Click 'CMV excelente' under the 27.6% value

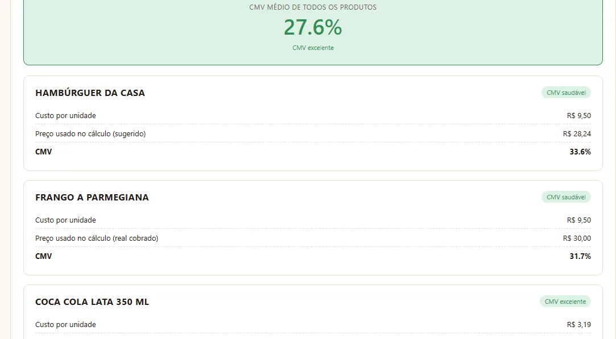(313, 48)
